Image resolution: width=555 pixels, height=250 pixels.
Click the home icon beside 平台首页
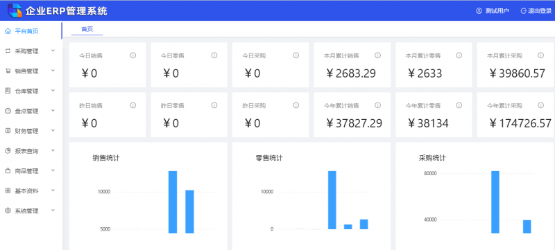click(8, 31)
